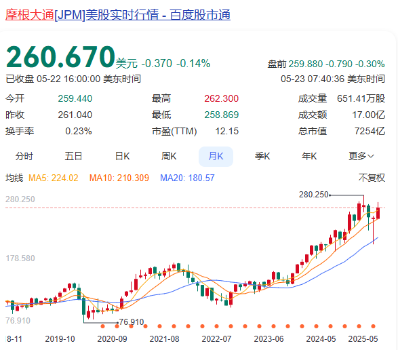Click the 2025-05 date axis label
This screenshot has height=350, width=398.
pyautogui.click(x=363, y=339)
